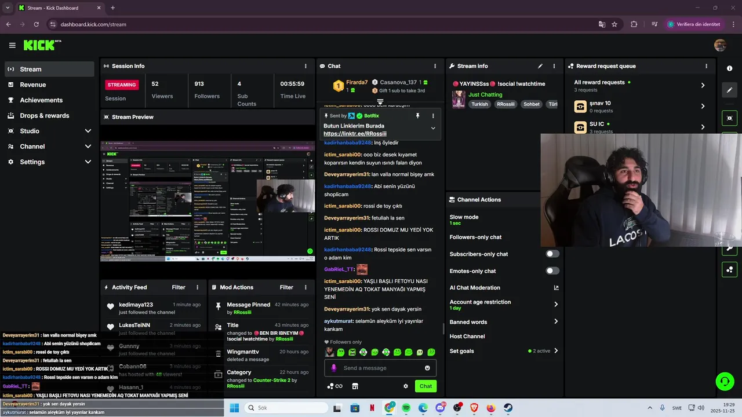Image resolution: width=742 pixels, height=417 pixels.
Task: Click the Turkish tag chip
Action: [x=479, y=104]
